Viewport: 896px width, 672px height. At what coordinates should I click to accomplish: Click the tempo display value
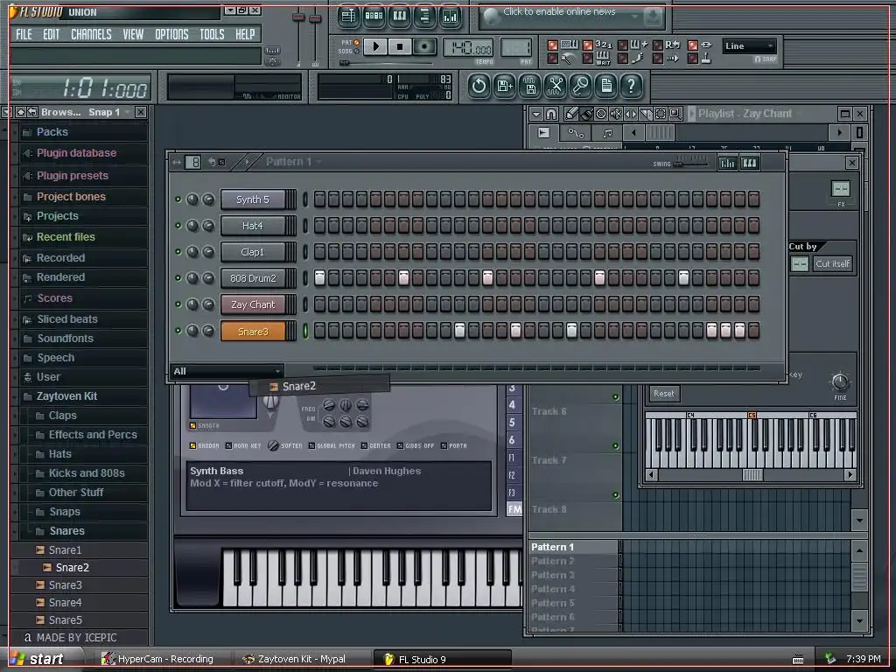(468, 48)
